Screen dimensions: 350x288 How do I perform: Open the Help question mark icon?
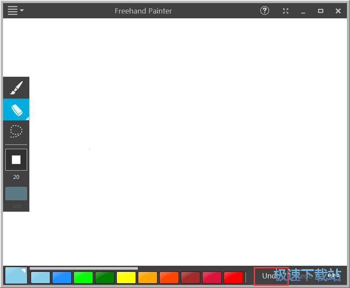tap(265, 10)
